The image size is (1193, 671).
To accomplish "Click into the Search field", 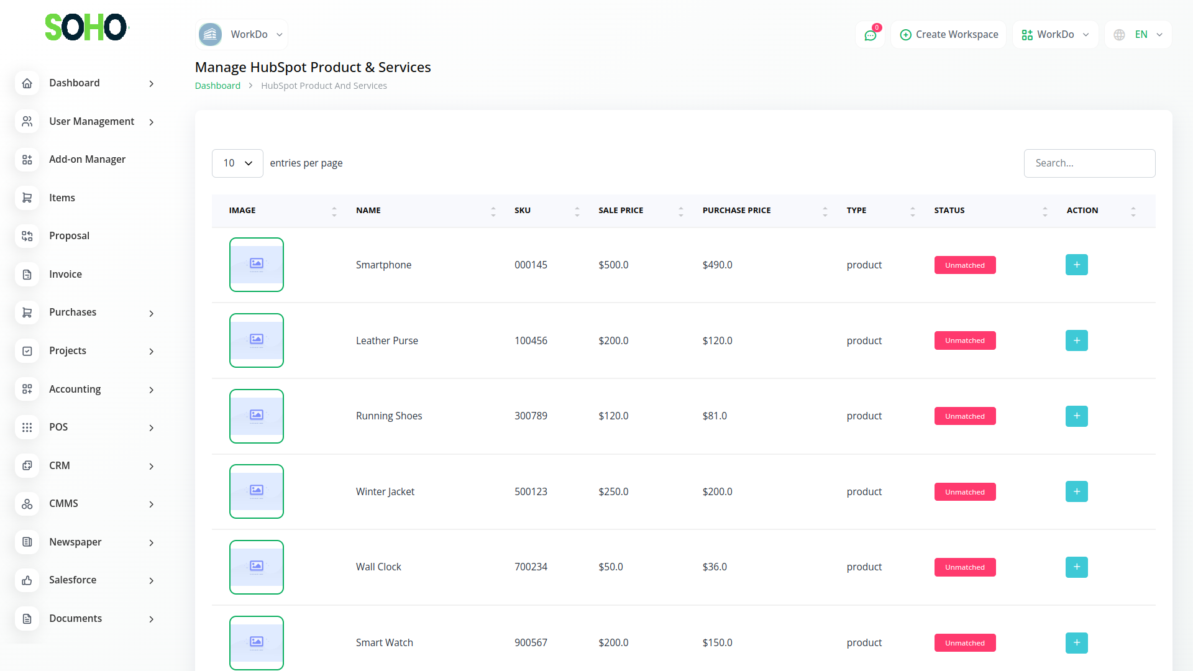I will [1089, 163].
